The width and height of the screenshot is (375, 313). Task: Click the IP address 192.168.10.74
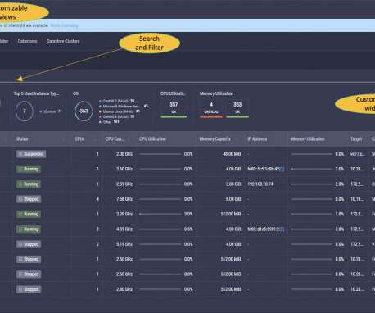[260, 184]
